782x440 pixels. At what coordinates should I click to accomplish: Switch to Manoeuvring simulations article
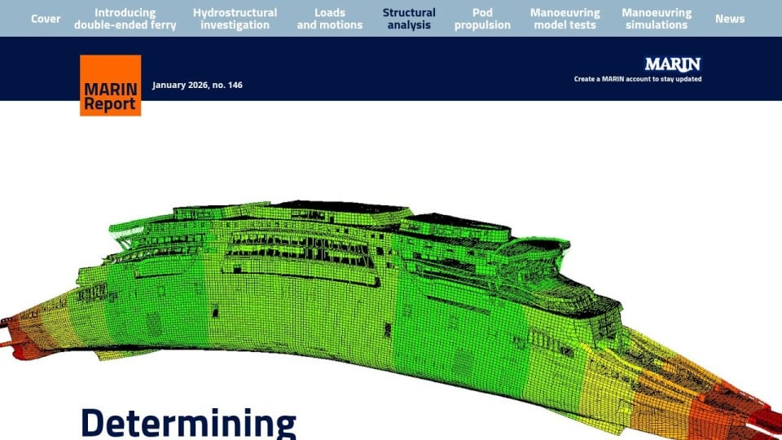(x=657, y=19)
